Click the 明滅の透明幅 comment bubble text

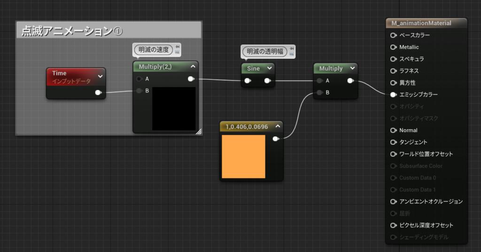[x=265, y=52]
